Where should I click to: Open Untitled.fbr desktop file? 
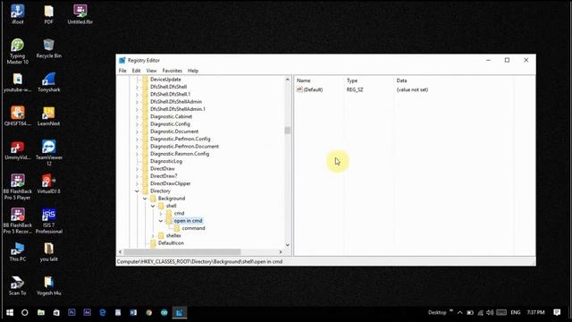click(x=80, y=14)
